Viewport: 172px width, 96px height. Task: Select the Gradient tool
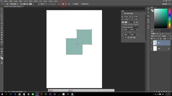[x=2, y=35]
